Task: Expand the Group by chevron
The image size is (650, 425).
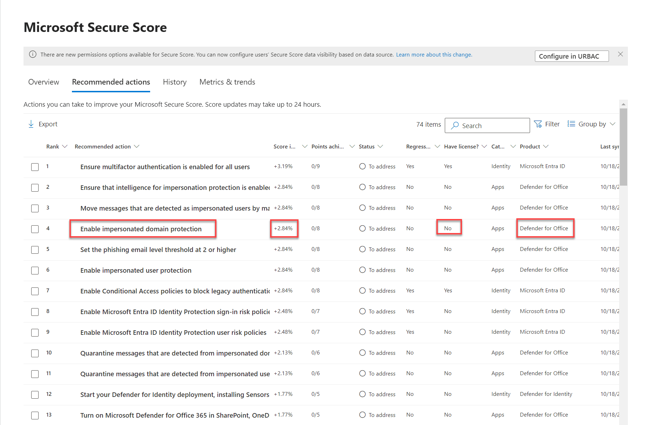Action: (x=612, y=124)
